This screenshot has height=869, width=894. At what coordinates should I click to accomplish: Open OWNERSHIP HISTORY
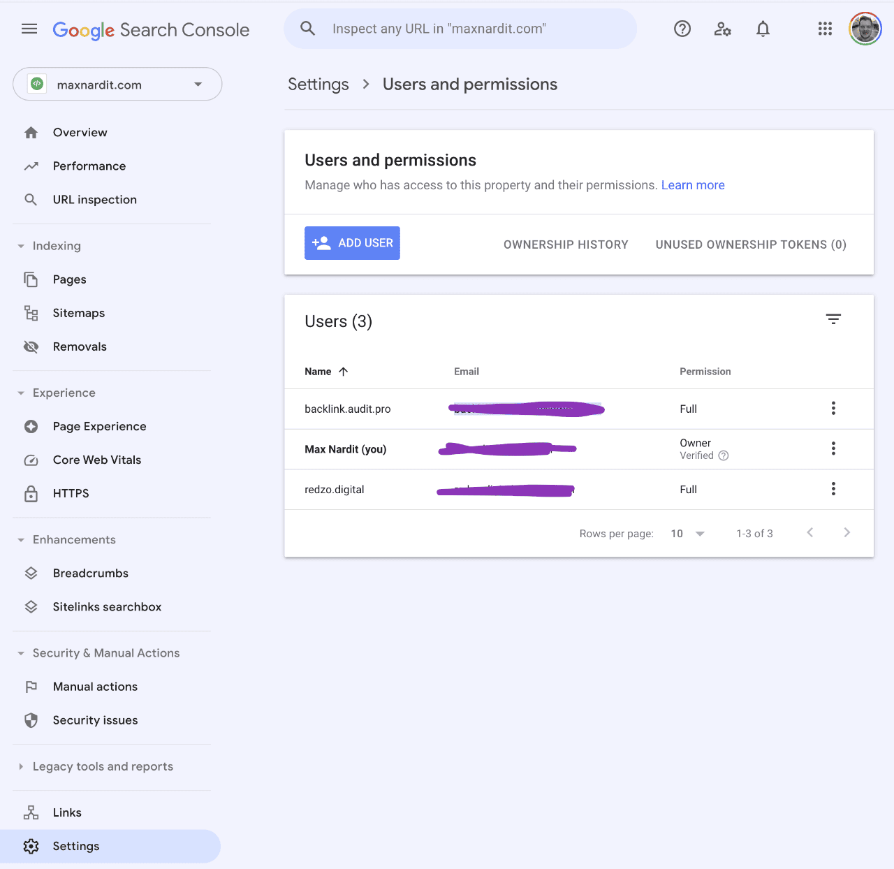click(566, 244)
